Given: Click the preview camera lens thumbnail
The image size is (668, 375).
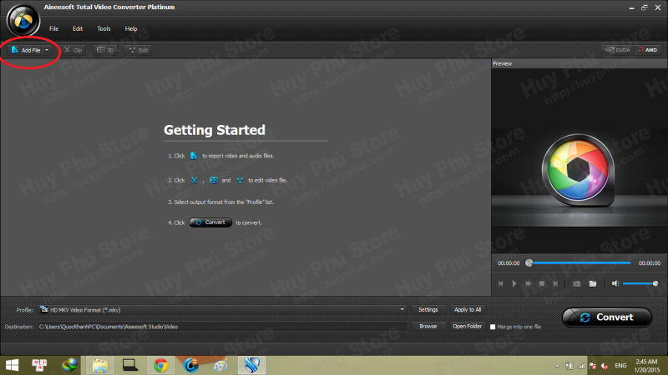Looking at the screenshot, I should (578, 170).
